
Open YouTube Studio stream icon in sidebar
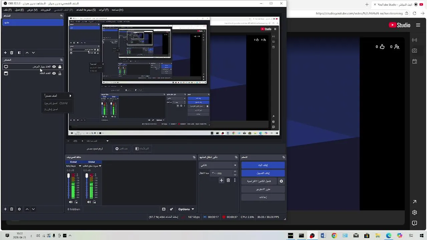[x=414, y=40]
